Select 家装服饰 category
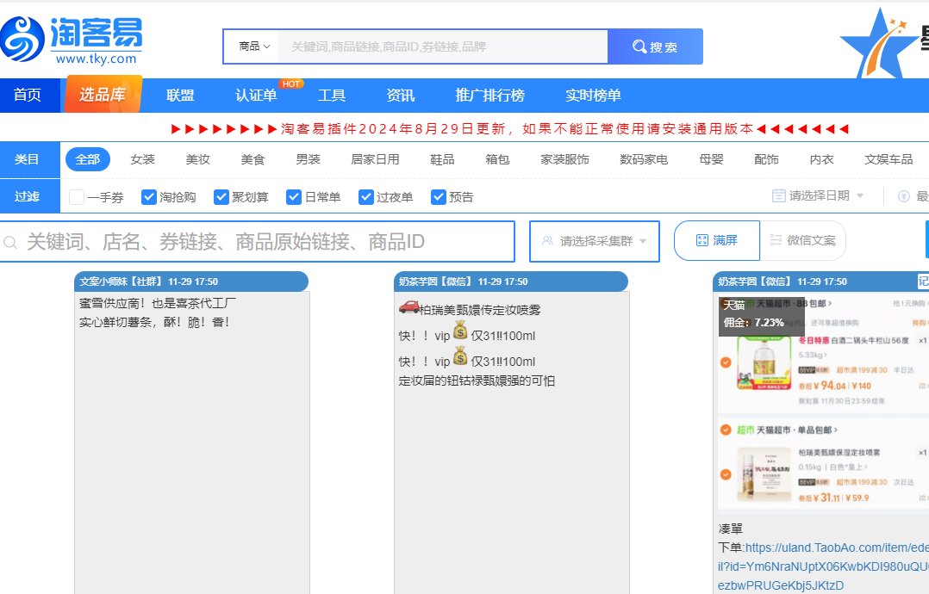 tap(564, 159)
